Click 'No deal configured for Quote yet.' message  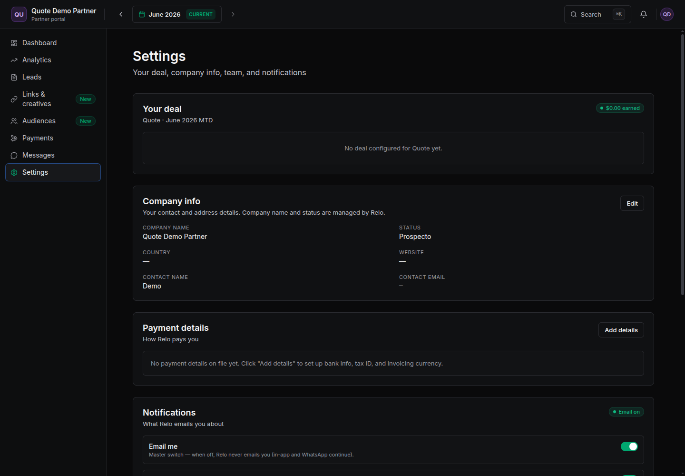(x=393, y=148)
